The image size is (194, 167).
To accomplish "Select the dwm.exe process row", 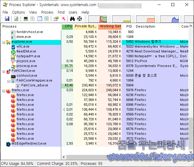I will 95,37.
